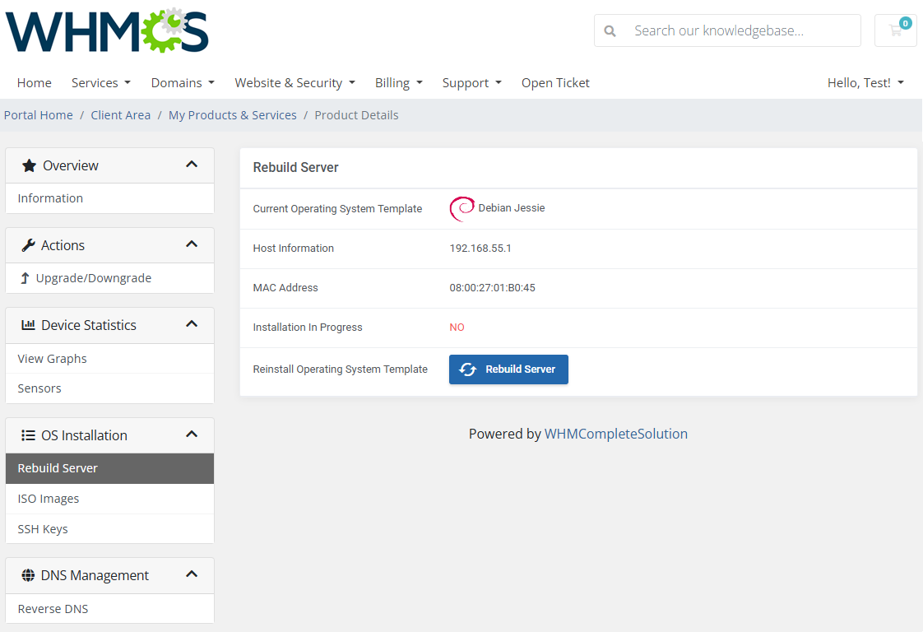Go to Open Ticket in navigation
This screenshot has height=632, width=923.
[555, 82]
